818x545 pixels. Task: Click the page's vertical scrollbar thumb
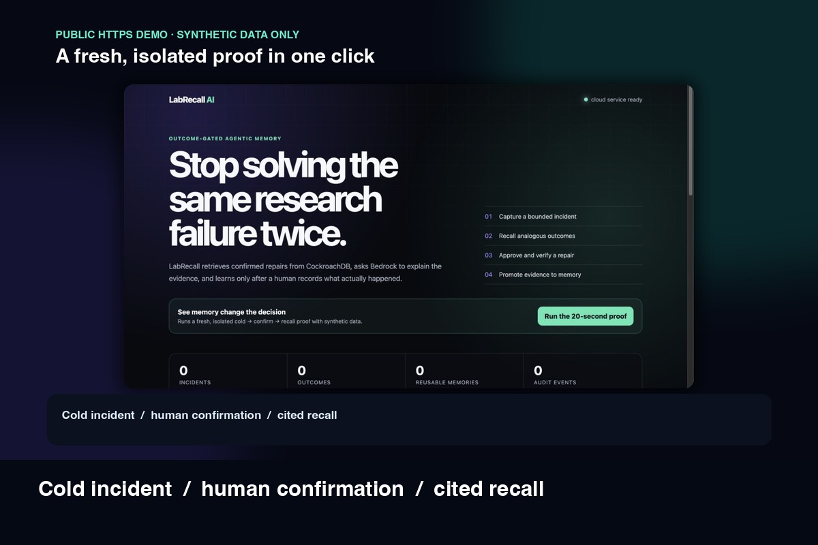coord(691,140)
